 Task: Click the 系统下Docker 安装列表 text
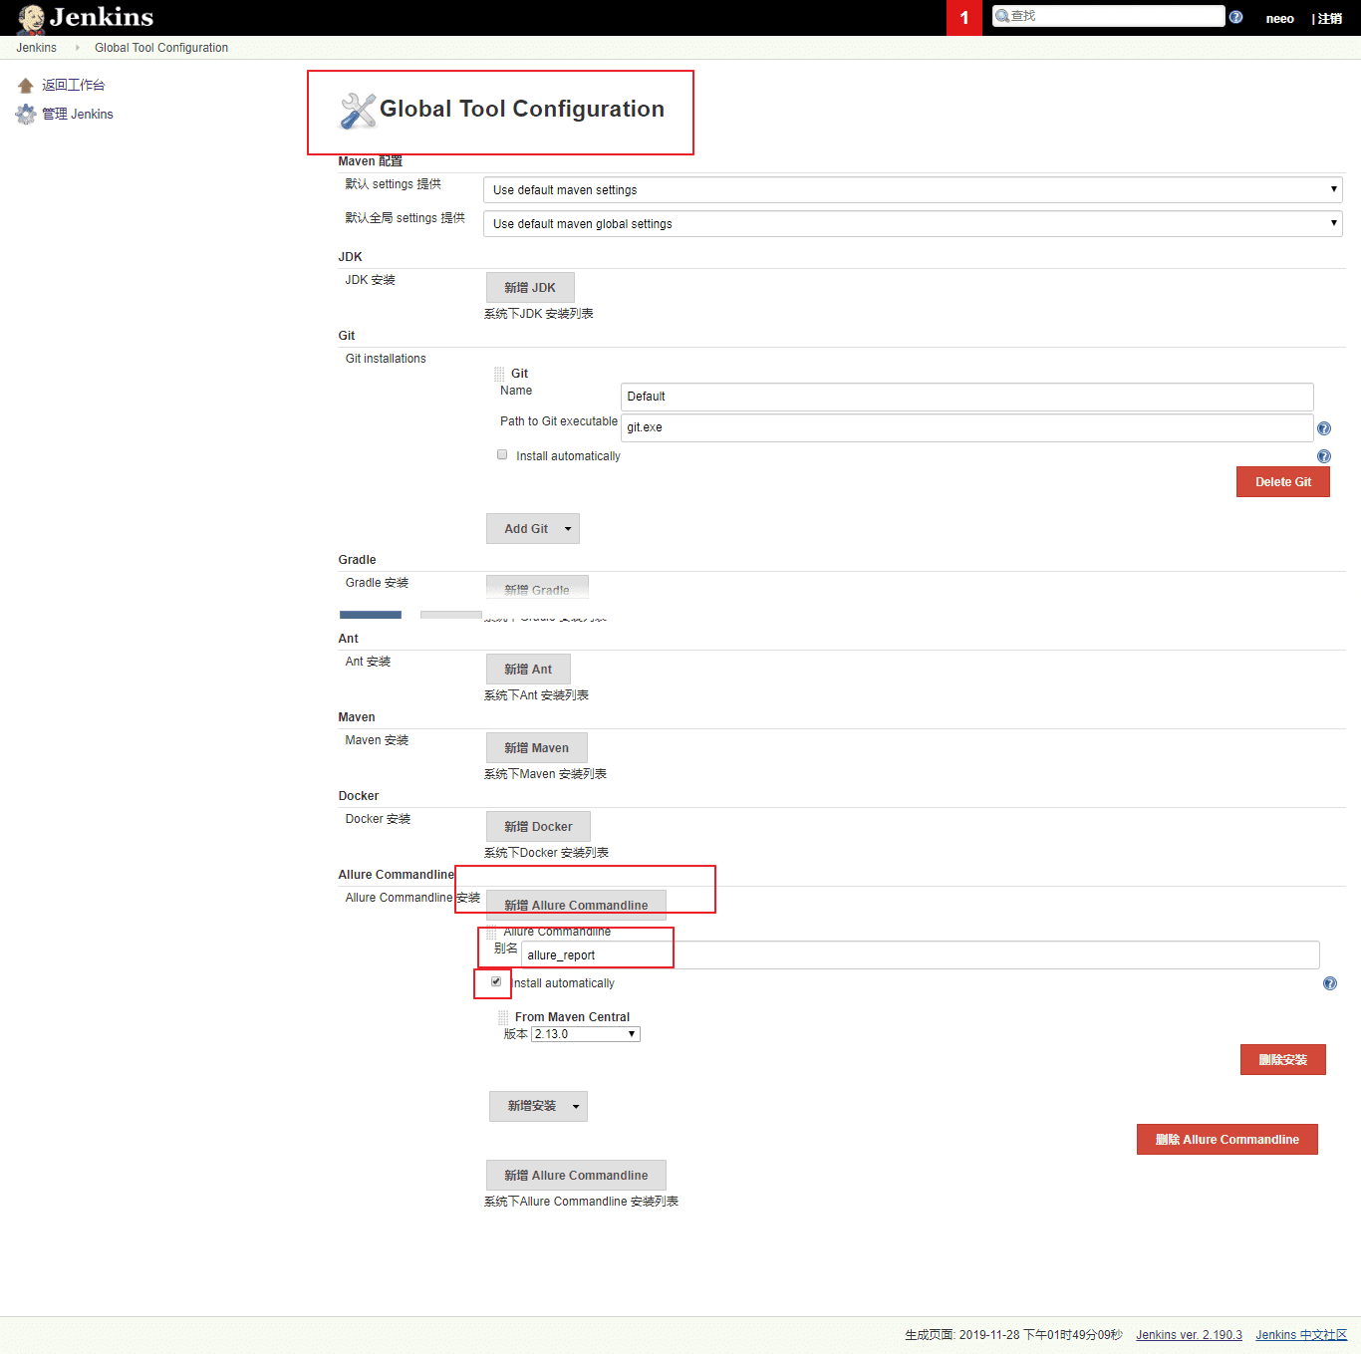[x=546, y=853]
